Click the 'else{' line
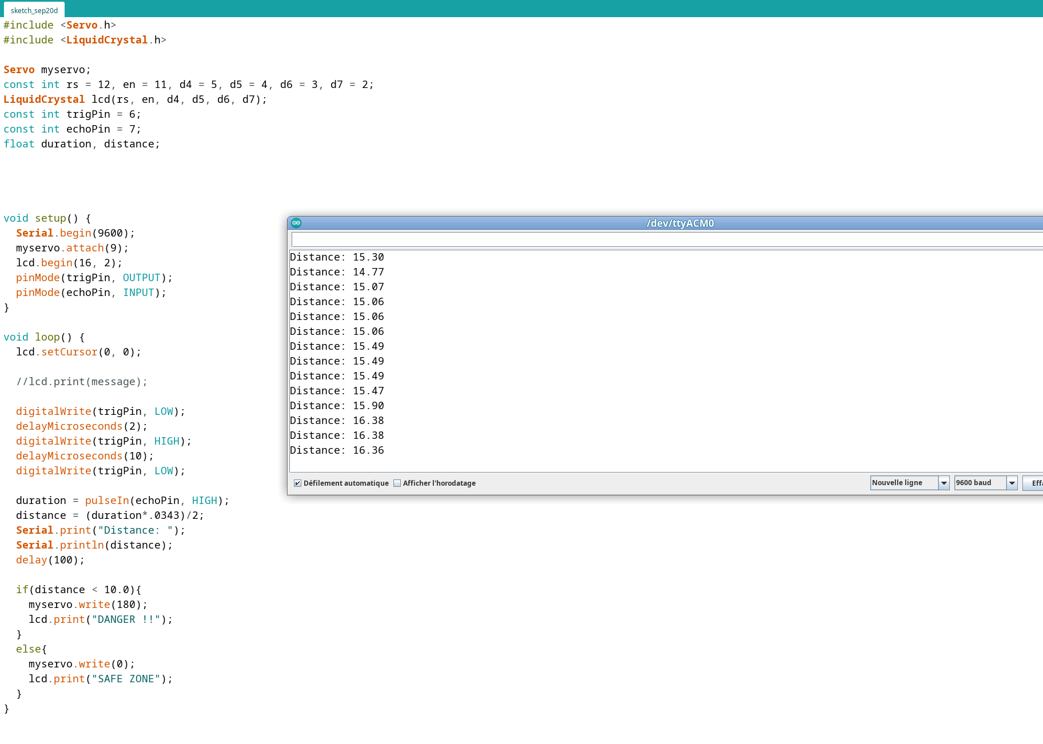1043x744 pixels. (x=31, y=649)
